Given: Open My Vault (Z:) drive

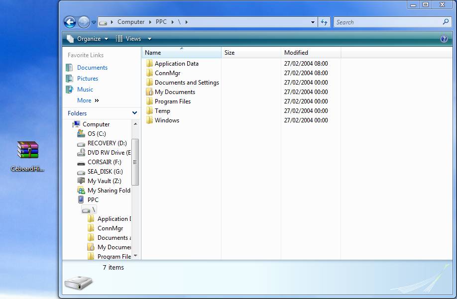Looking at the screenshot, I should 104,181.
